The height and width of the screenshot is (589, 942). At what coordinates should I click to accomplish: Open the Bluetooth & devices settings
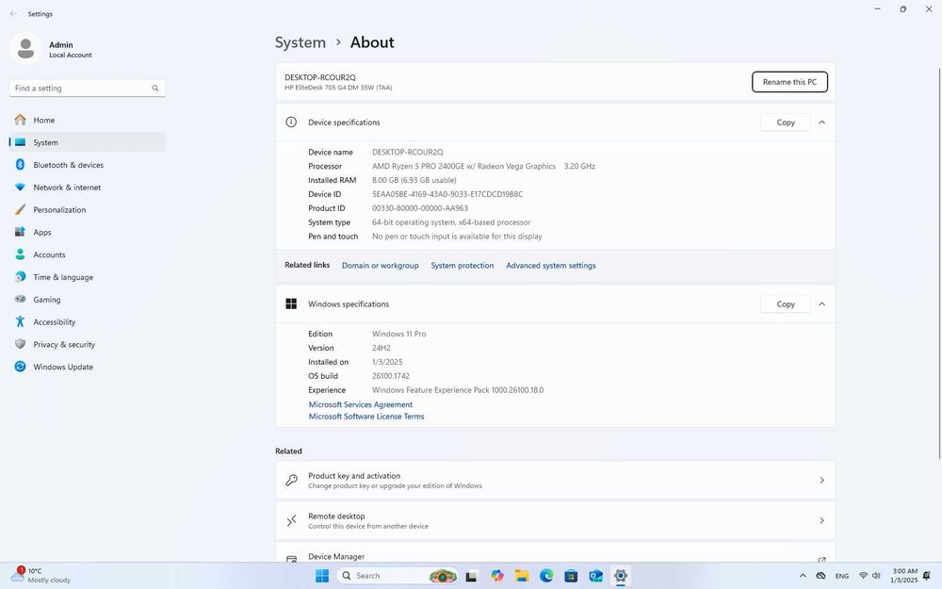point(68,165)
